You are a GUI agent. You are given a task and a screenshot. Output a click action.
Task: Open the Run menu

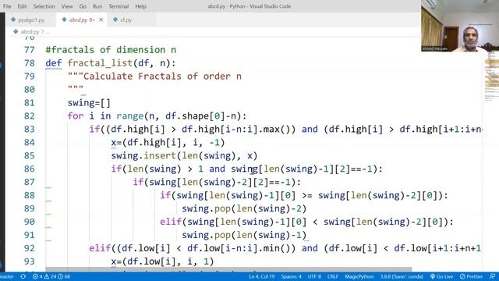97,6
